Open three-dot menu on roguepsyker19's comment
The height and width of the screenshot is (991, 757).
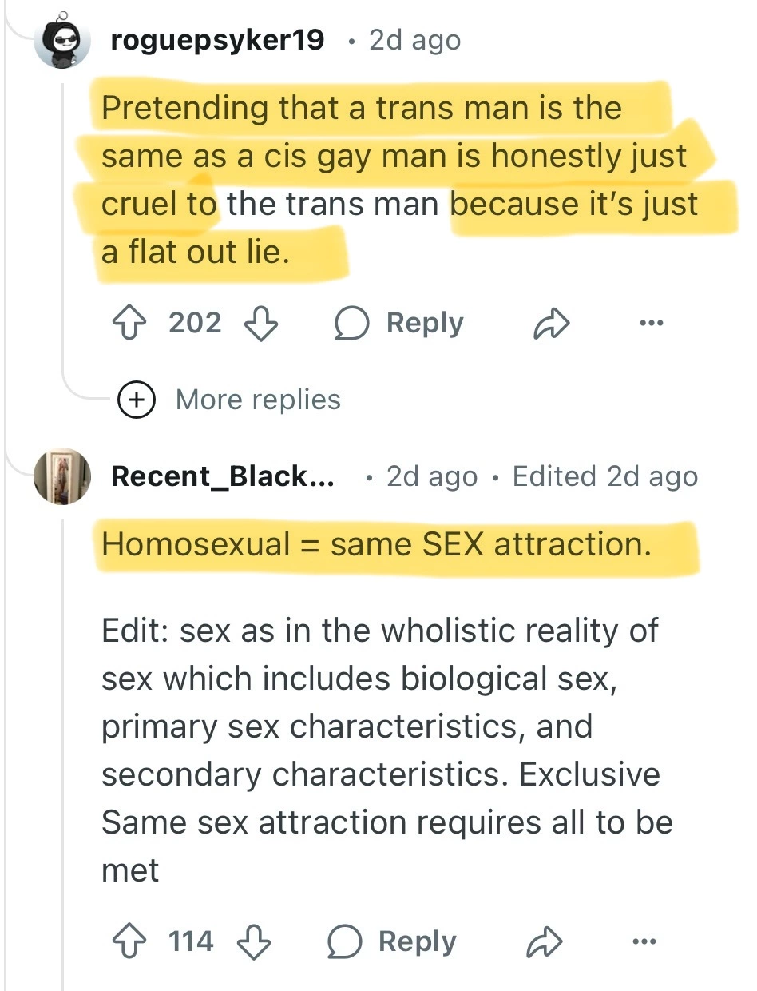coord(651,323)
